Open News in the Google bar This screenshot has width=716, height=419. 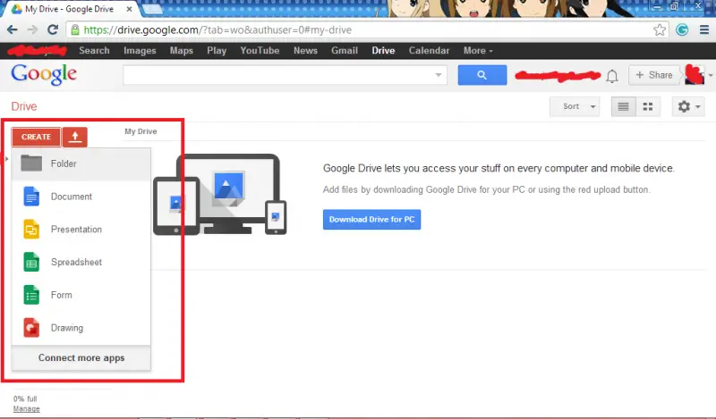point(305,51)
